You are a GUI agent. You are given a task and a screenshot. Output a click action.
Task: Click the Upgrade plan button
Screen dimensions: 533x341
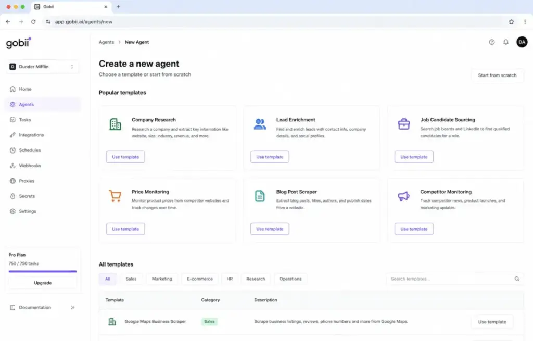pos(43,283)
